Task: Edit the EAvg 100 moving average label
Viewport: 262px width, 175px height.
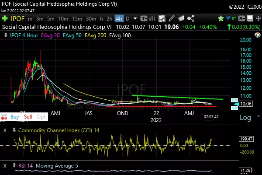Action: click(120, 35)
